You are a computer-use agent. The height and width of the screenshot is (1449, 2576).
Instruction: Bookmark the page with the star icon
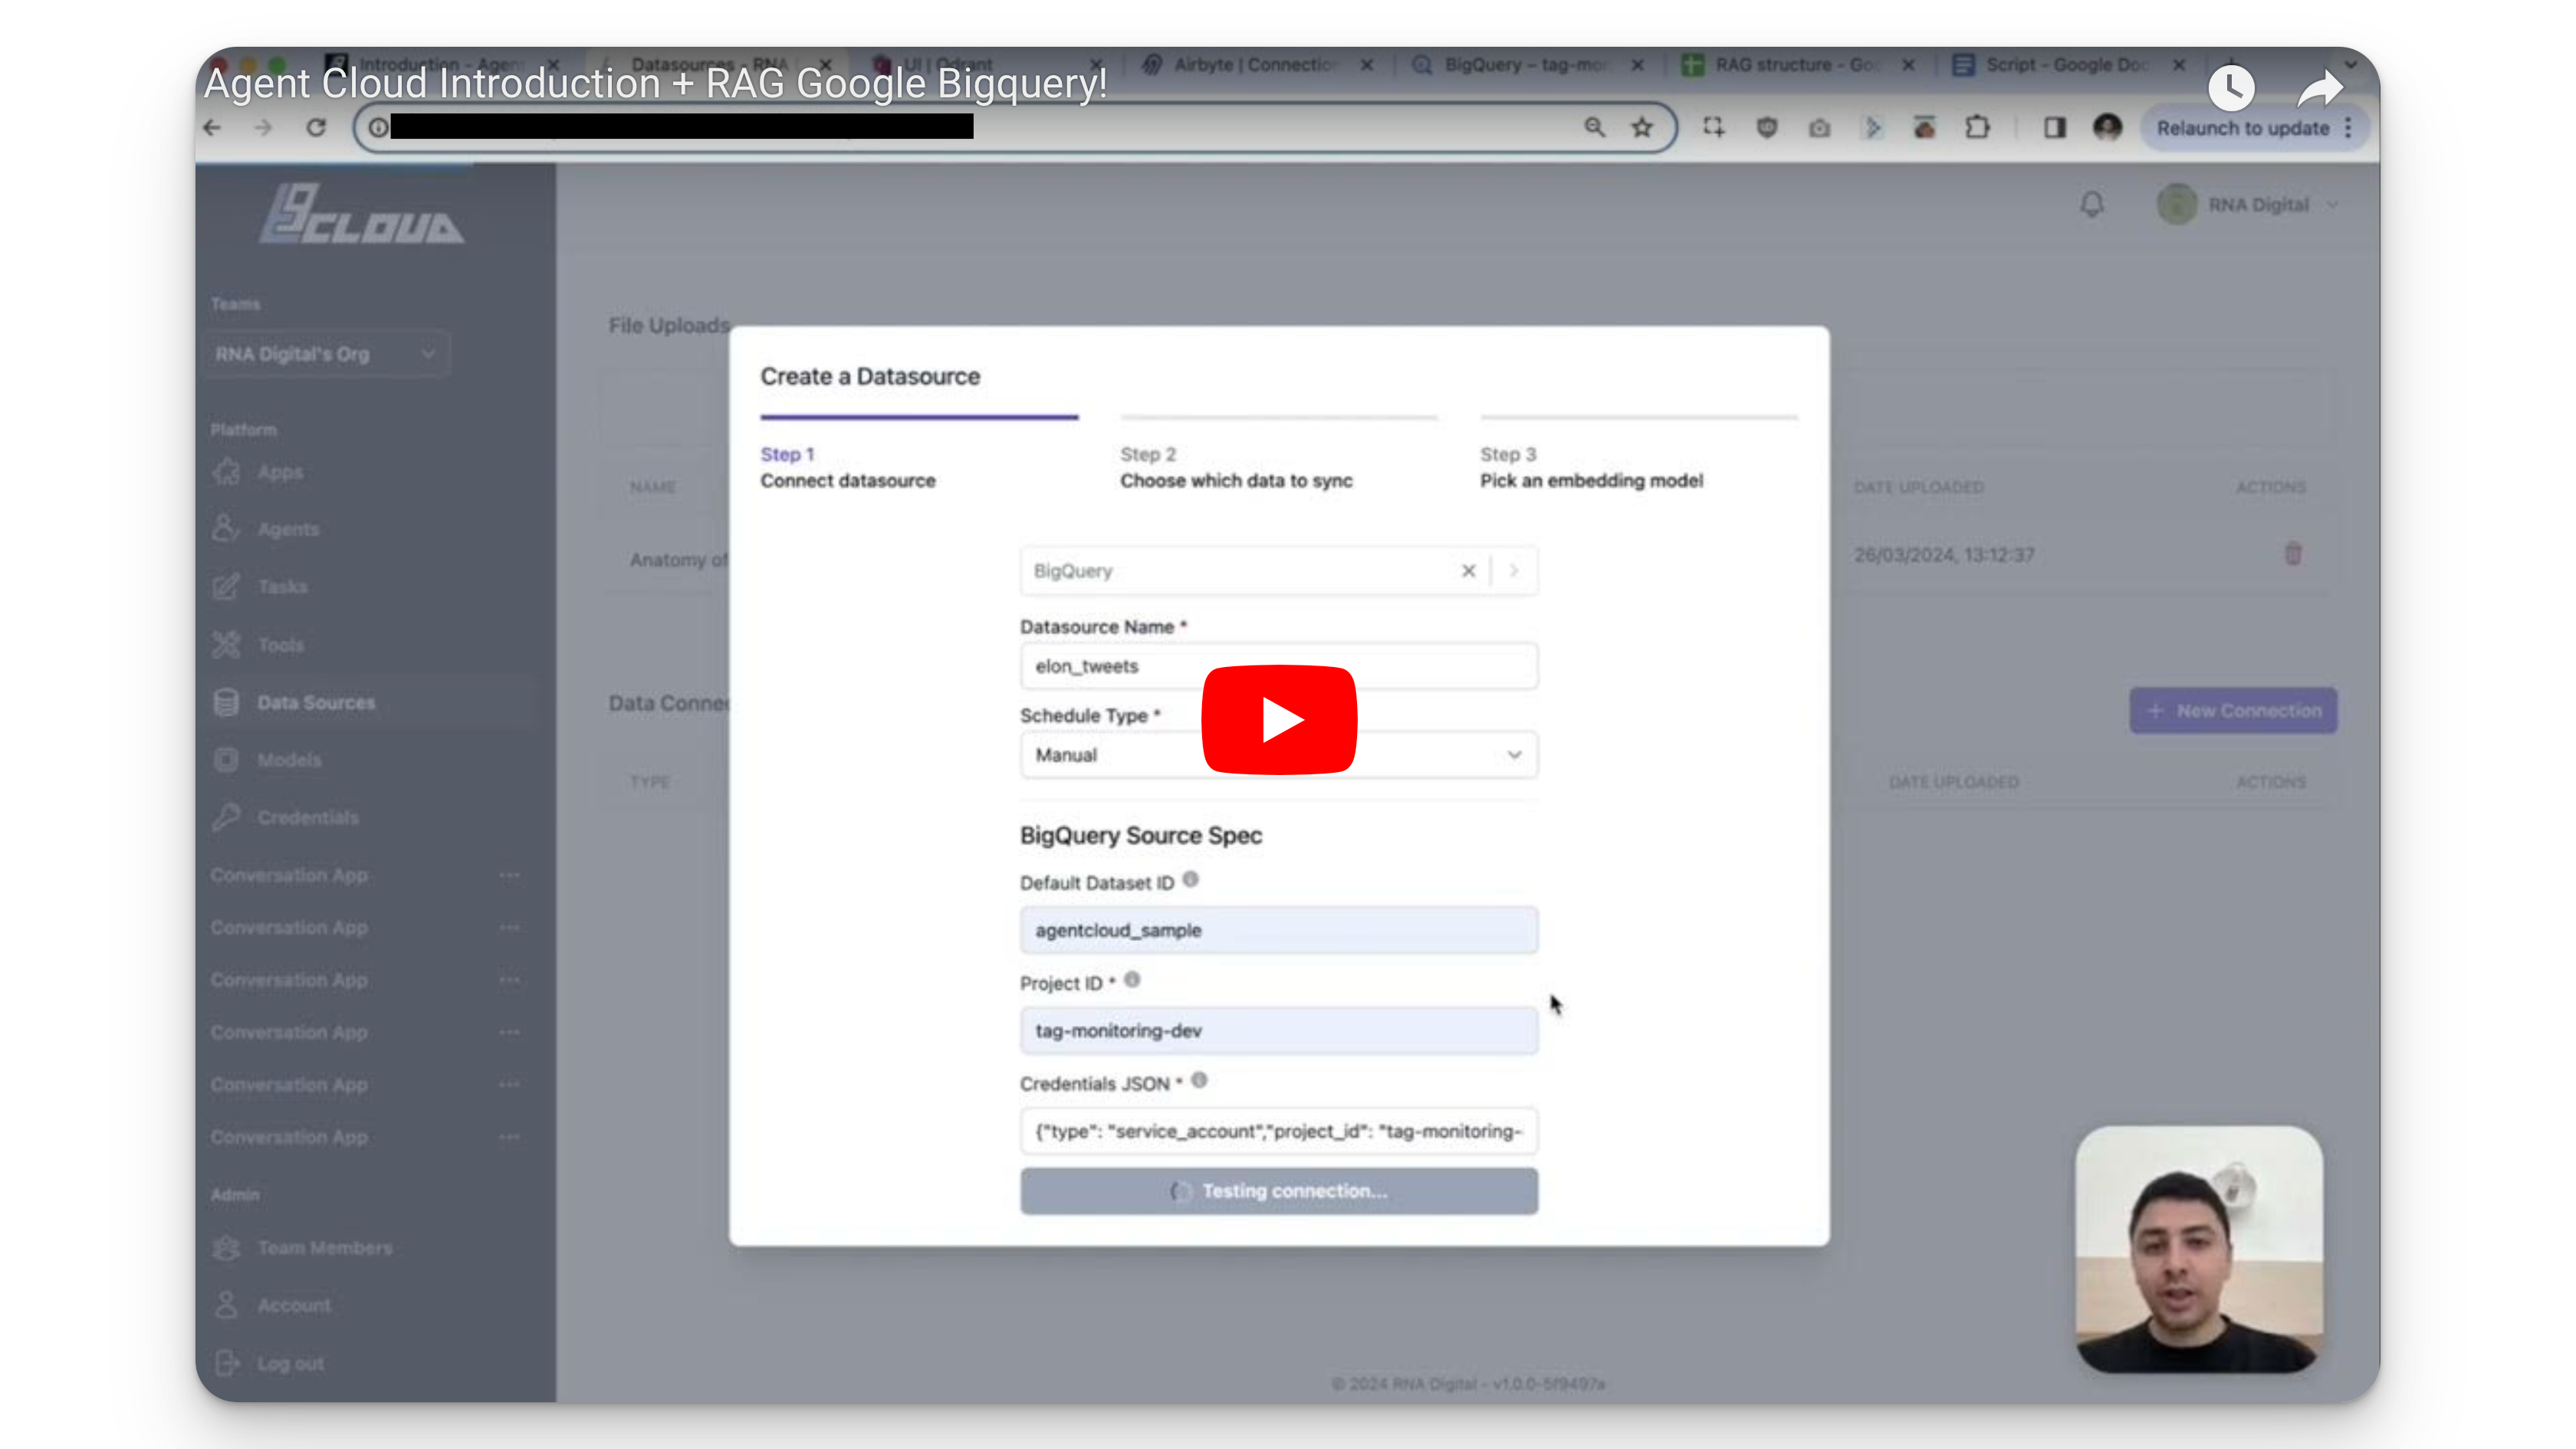click(1642, 127)
